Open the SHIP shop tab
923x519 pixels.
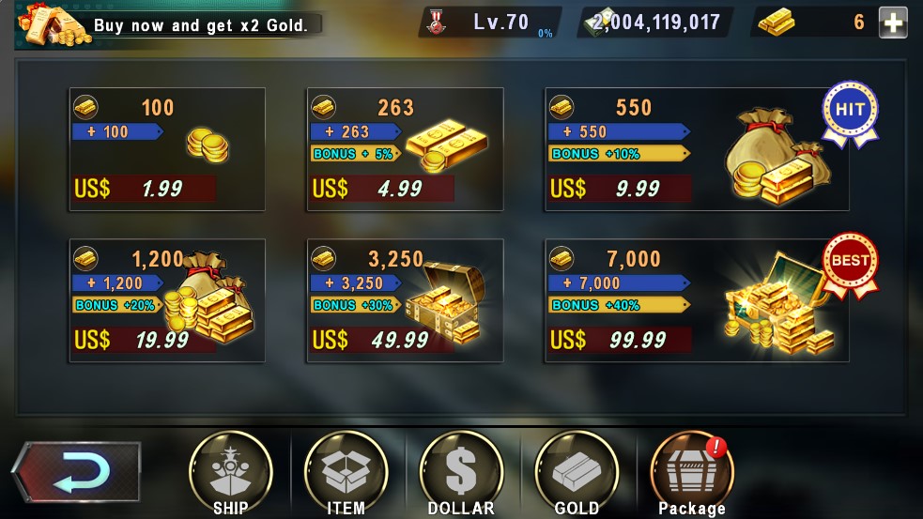point(231,474)
